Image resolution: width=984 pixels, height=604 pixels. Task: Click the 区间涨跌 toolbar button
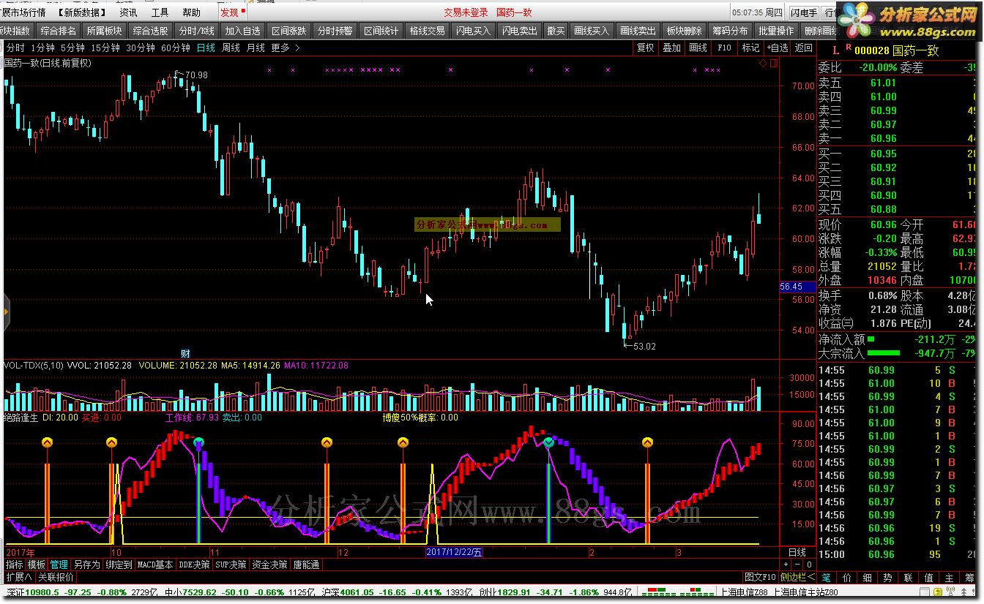coord(288,31)
